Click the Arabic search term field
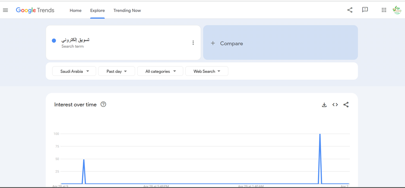Screen dimensions: 405x188 [75, 40]
